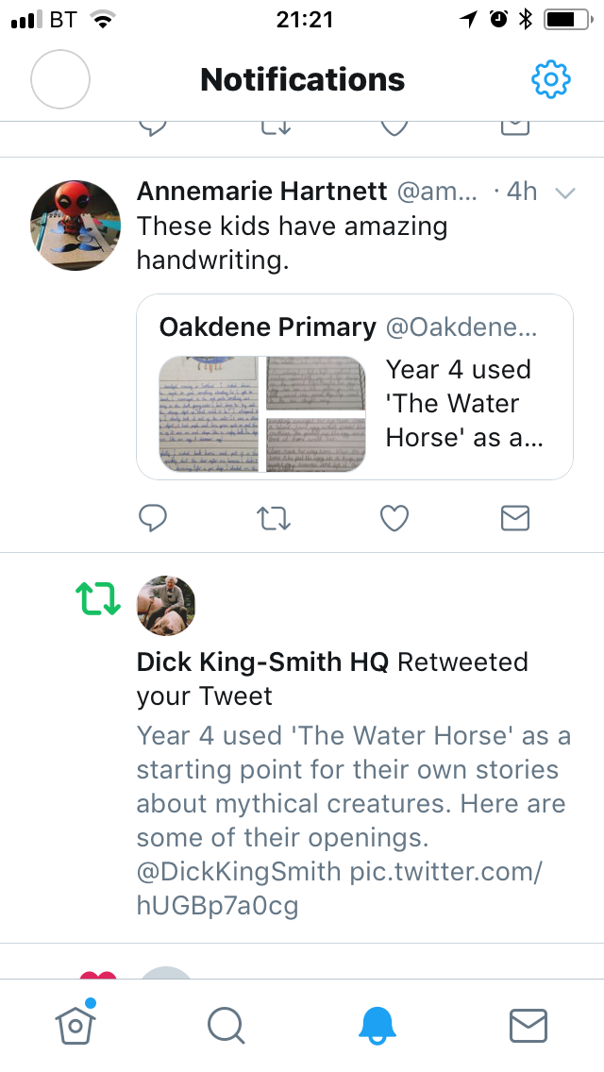Select the Notifications bell tab
604x1072 pixels.
(377, 1024)
